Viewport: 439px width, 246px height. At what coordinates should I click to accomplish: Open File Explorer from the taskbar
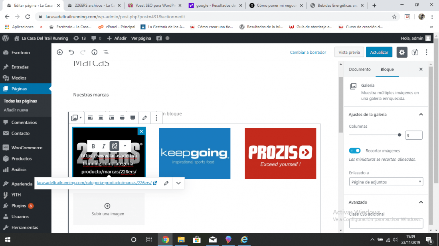tap(181, 240)
